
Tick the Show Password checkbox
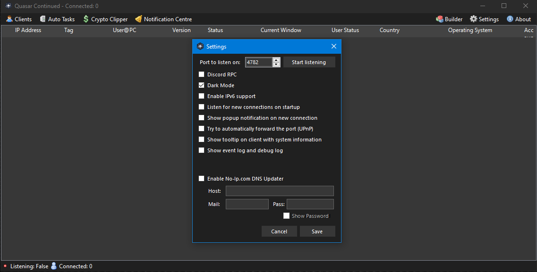(286, 215)
